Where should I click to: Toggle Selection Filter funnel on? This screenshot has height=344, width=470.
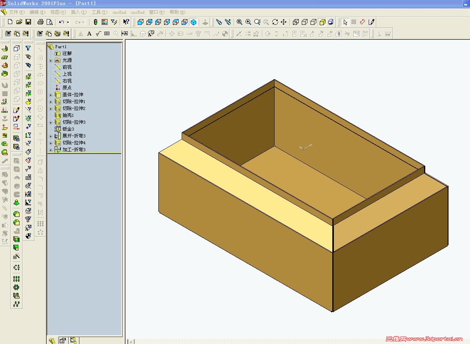pos(28,48)
